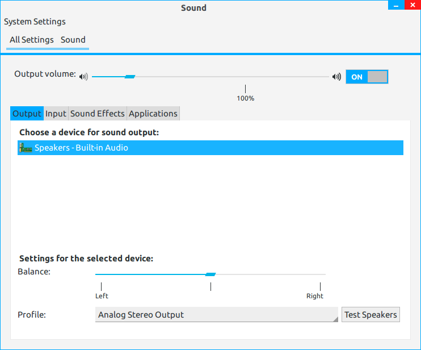Click the Output volume slider handle
This screenshot has height=350, width=421.
130,77
